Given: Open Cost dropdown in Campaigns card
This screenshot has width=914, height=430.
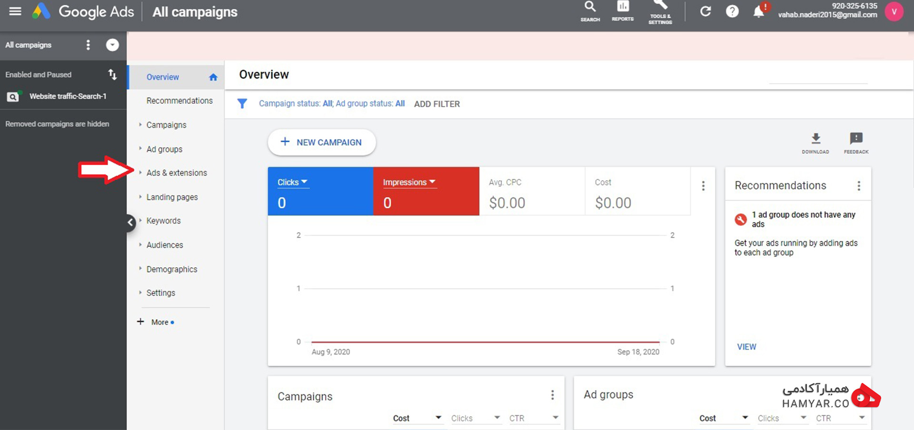Looking at the screenshot, I should point(417,418).
